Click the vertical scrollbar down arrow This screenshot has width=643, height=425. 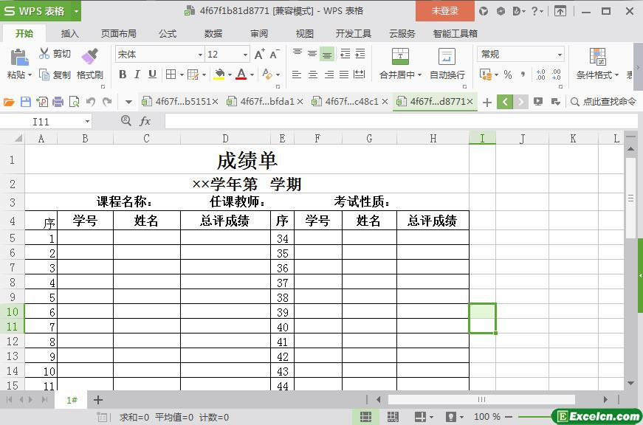click(630, 383)
